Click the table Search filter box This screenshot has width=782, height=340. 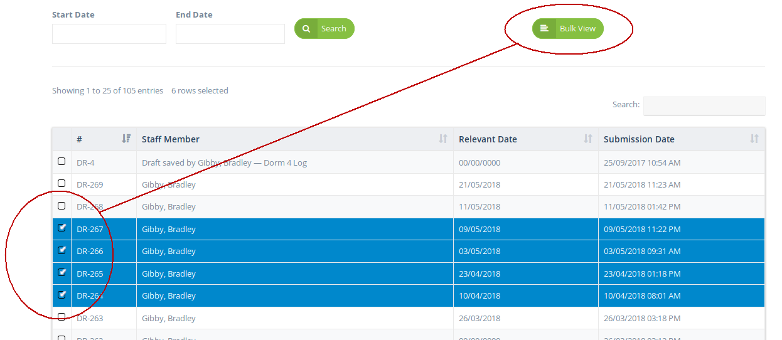pyautogui.click(x=704, y=105)
